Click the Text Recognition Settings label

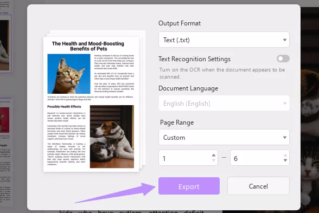(x=194, y=59)
